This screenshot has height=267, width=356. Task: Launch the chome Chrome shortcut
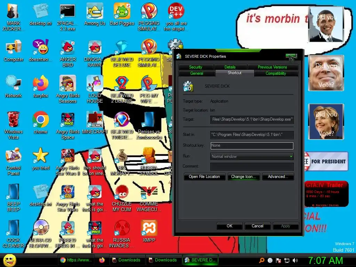[x=41, y=123]
